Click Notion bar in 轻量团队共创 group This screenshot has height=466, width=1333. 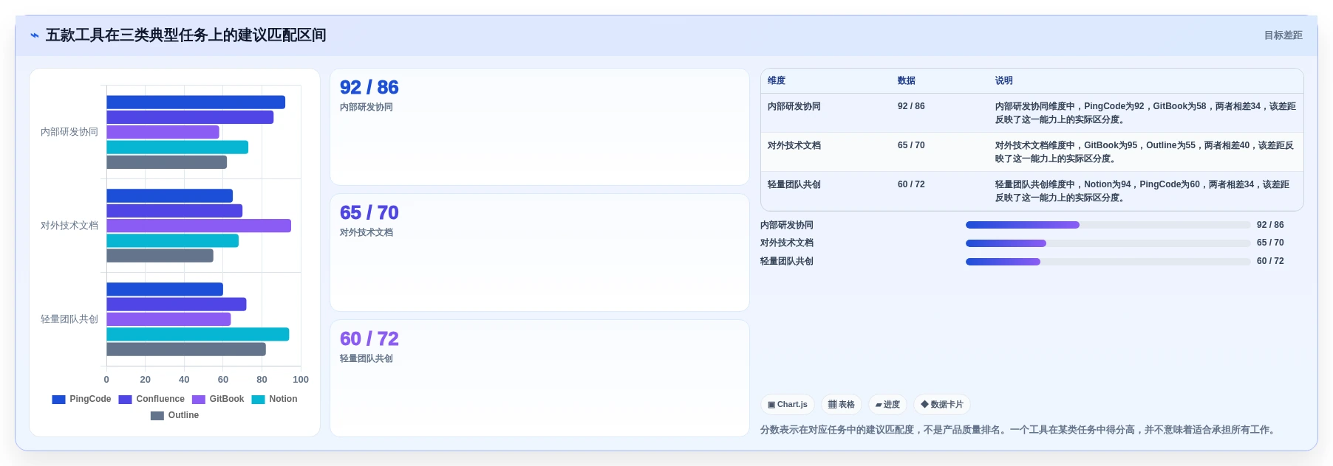pyautogui.click(x=198, y=334)
